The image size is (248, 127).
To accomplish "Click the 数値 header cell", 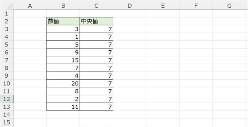I will 63,21.
